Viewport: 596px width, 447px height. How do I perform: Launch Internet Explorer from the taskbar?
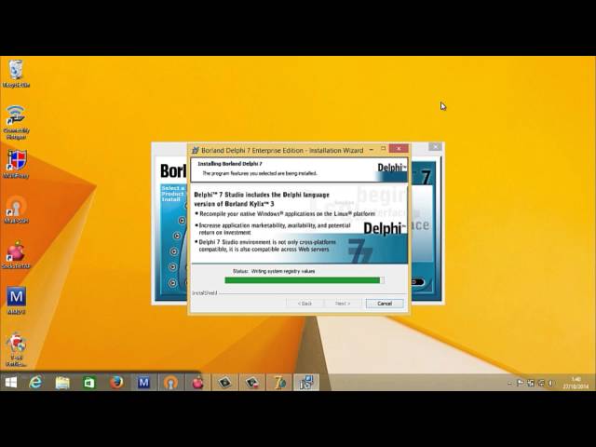coord(35,383)
